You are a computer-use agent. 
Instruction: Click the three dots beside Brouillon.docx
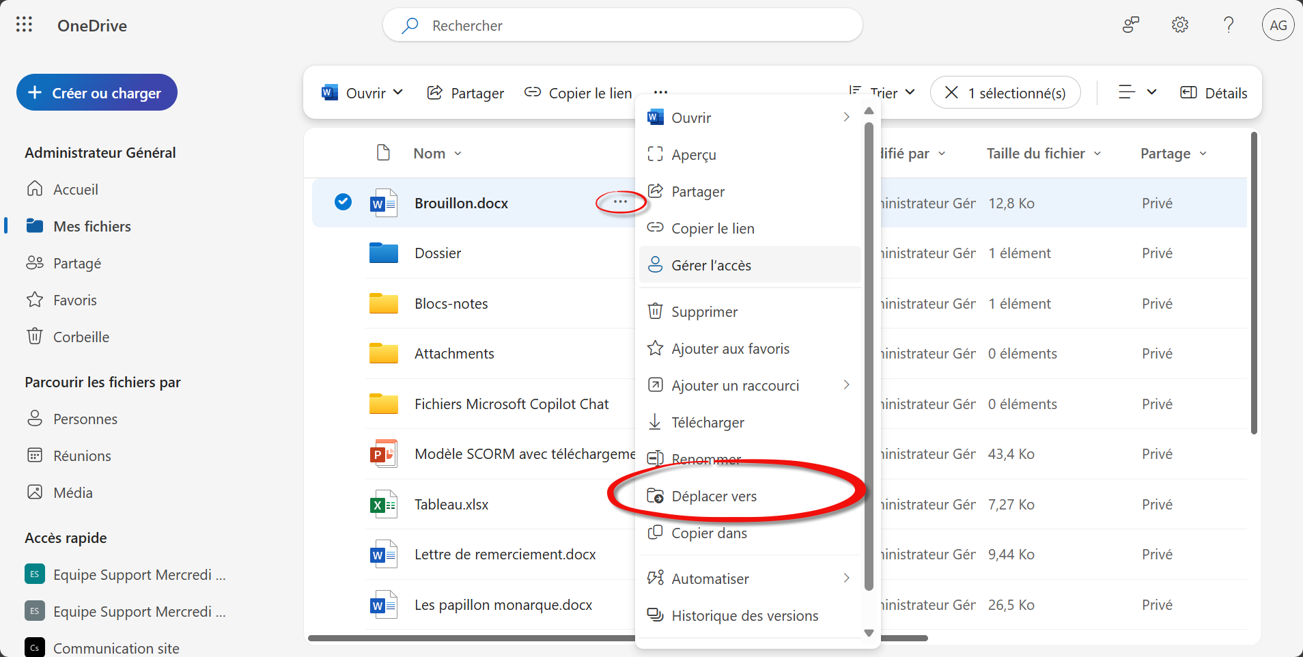pos(620,202)
